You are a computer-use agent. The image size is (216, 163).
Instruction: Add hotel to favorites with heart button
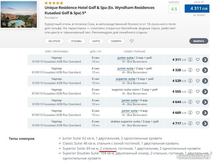coord(132,41)
